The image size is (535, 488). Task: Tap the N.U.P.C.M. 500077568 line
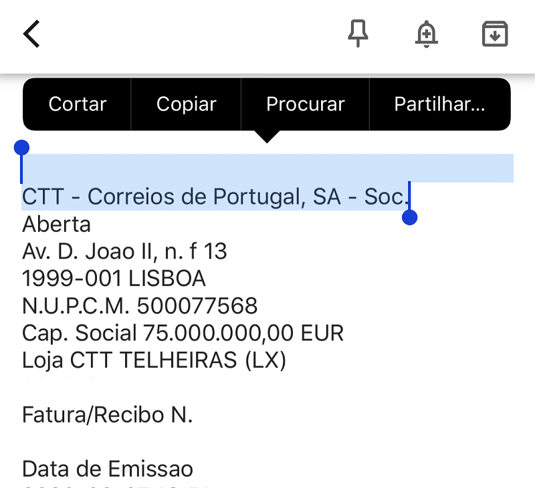(140, 306)
